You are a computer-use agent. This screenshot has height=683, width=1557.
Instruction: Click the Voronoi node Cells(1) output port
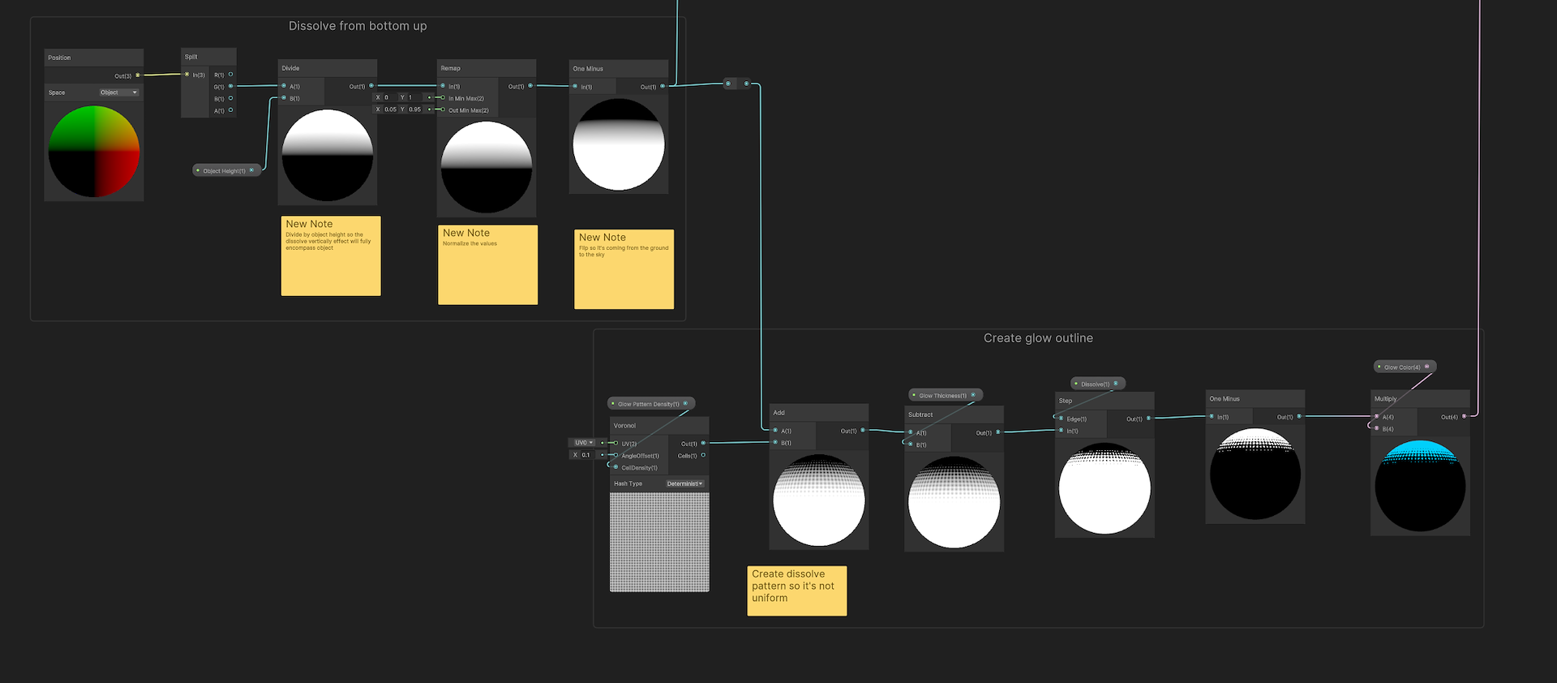pyautogui.click(x=703, y=455)
